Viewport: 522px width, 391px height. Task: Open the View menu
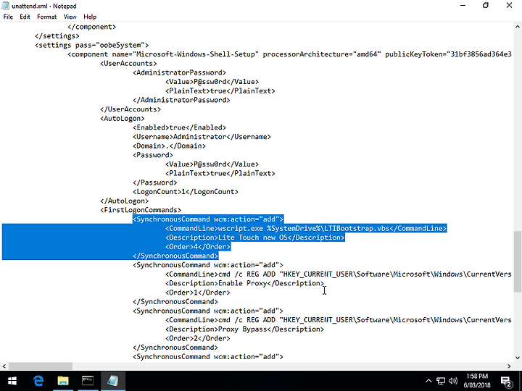[70, 17]
